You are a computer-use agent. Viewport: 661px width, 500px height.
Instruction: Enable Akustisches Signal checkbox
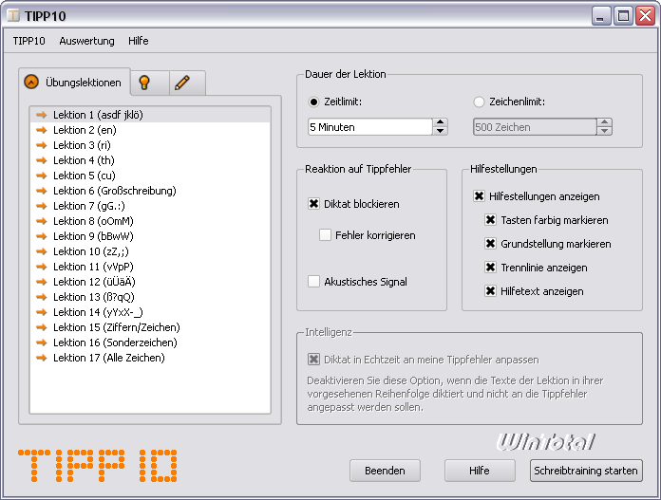coord(313,282)
